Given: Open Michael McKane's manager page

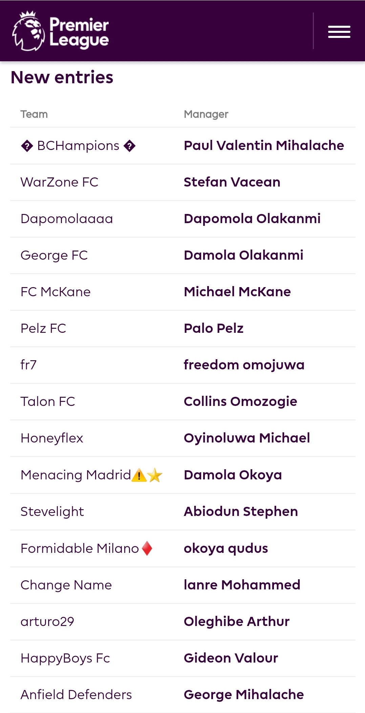Looking at the screenshot, I should click(237, 292).
